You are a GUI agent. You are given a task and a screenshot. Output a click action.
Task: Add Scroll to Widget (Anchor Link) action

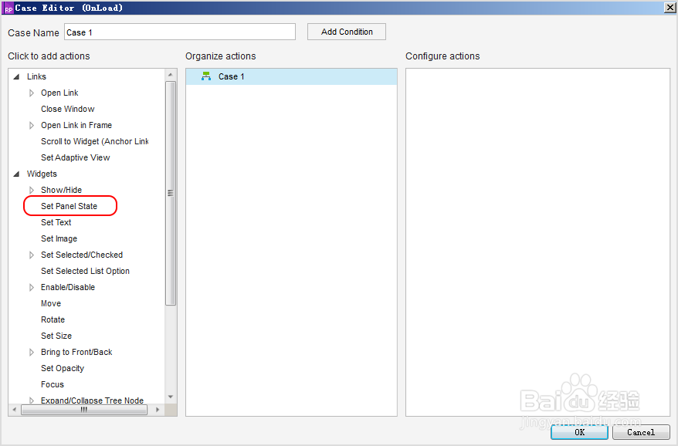pos(94,141)
